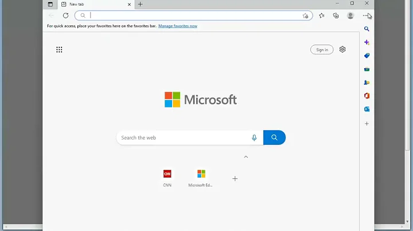Open sidebar Games icon

(x=367, y=82)
